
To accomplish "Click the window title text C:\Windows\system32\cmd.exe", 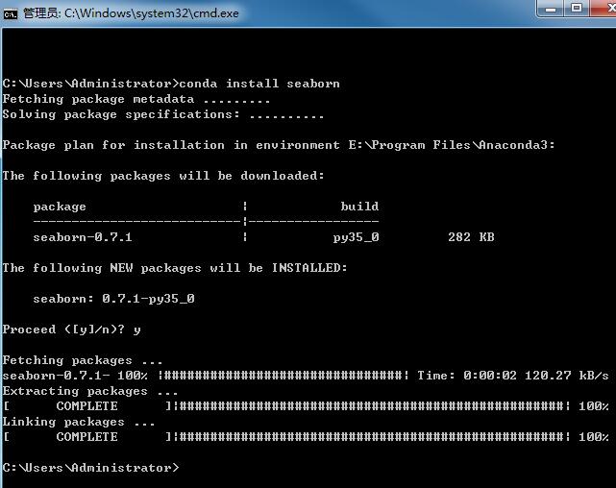I will 151,13.
